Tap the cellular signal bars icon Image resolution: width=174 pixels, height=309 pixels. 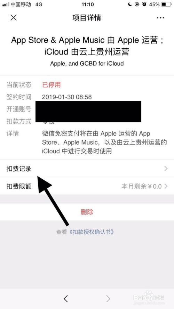tap(6, 5)
